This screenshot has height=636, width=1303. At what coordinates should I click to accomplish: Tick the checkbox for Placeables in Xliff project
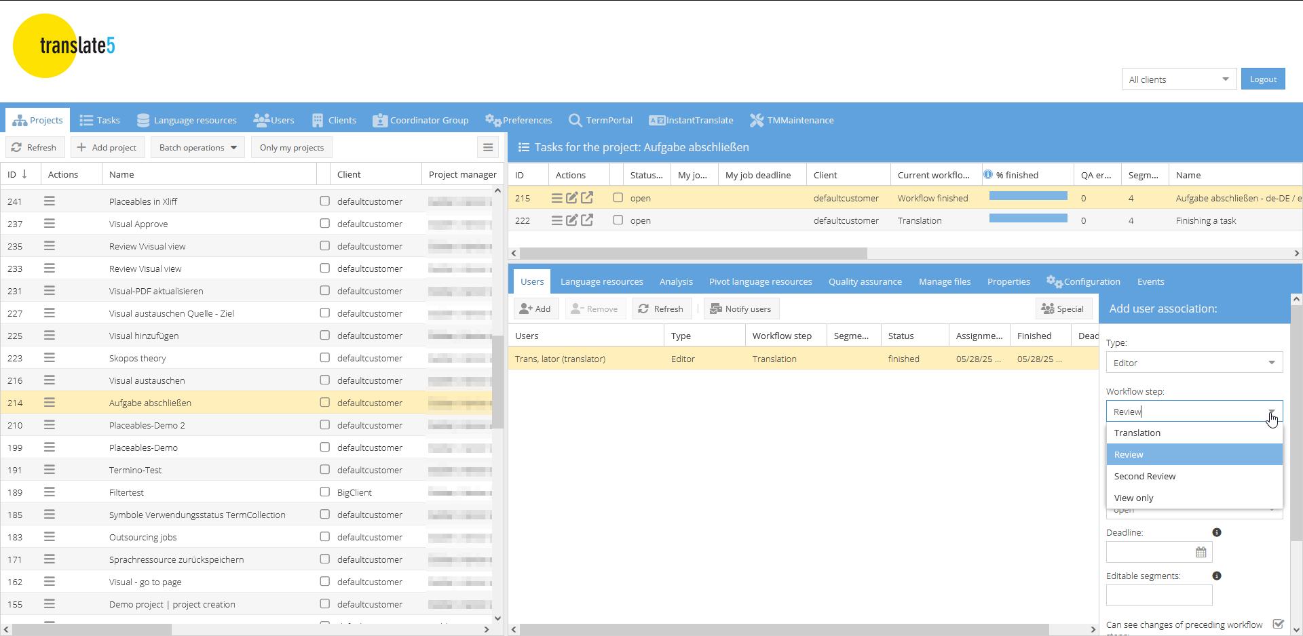pyautogui.click(x=325, y=201)
